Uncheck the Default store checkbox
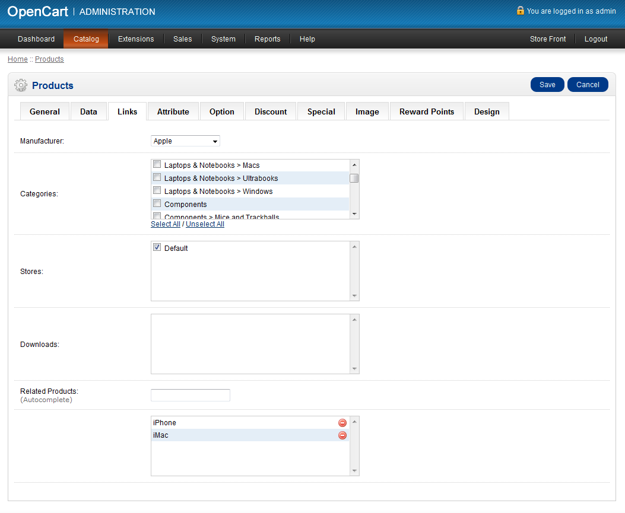The width and height of the screenshot is (625, 513). coord(157,247)
